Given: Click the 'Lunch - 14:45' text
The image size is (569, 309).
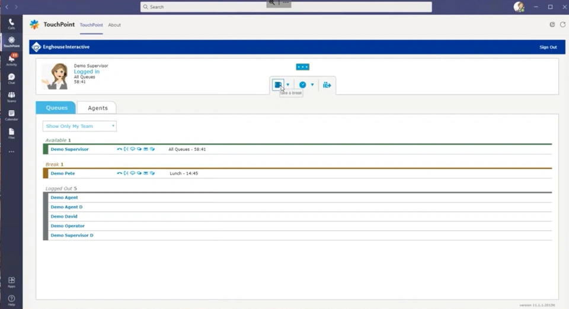Looking at the screenshot, I should (184, 173).
